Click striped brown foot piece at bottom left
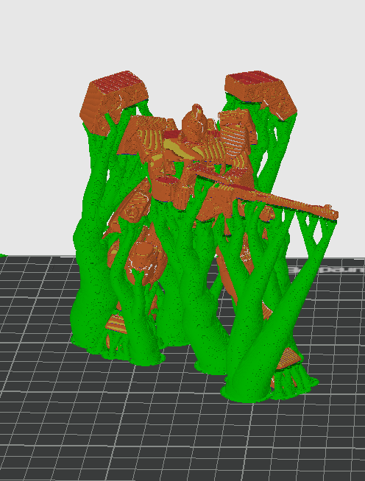 coord(117,324)
